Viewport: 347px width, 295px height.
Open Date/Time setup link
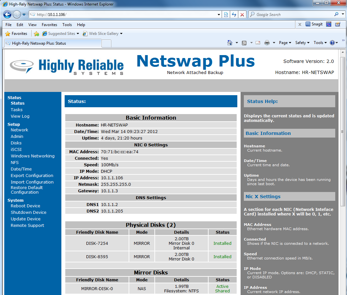click(x=21, y=169)
